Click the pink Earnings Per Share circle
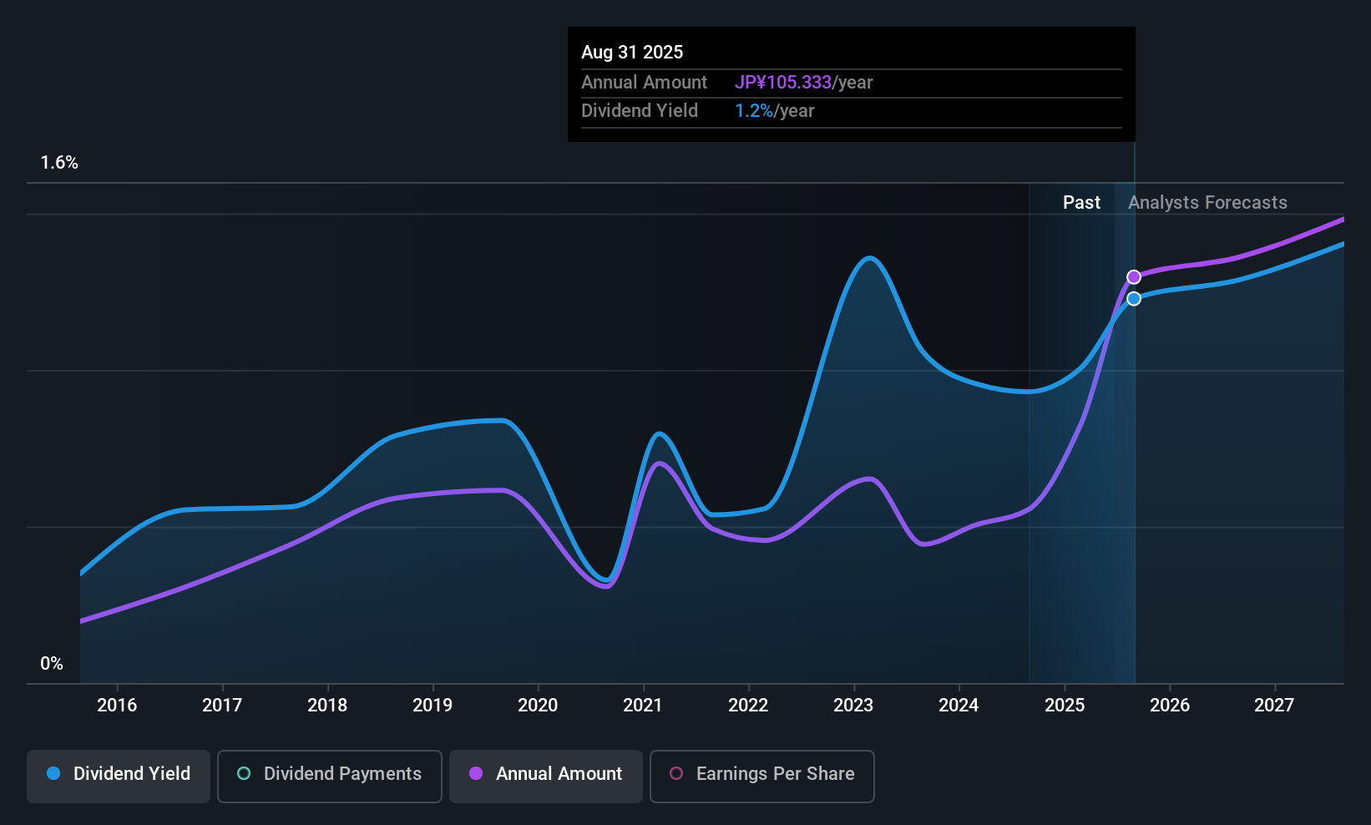 point(676,773)
